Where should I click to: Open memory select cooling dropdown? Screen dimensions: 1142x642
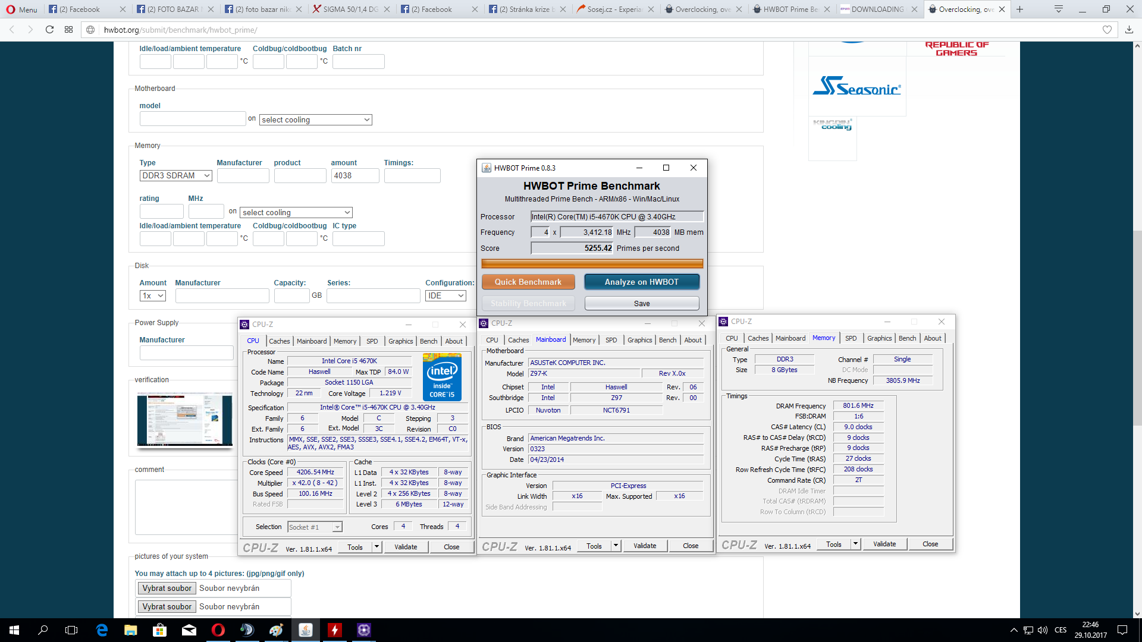296,213
